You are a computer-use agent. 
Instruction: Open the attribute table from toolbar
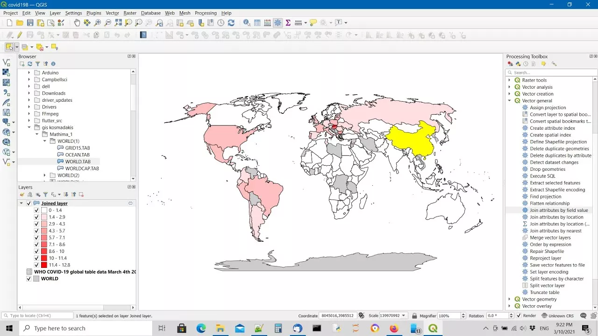(257, 22)
